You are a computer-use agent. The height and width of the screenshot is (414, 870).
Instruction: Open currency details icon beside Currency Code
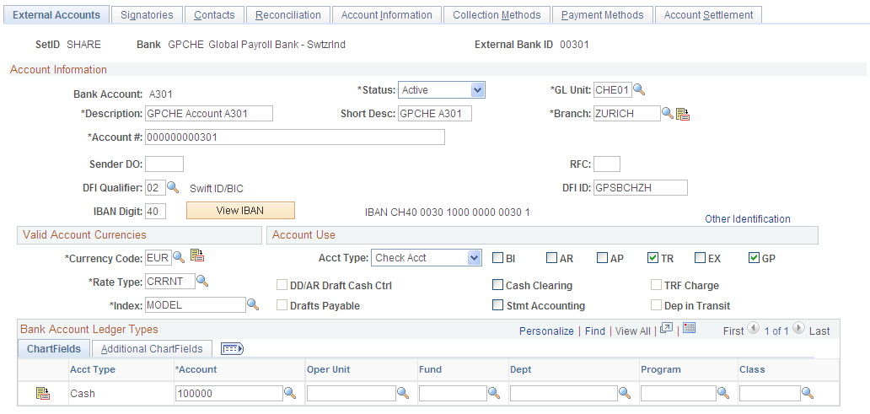tap(197, 255)
